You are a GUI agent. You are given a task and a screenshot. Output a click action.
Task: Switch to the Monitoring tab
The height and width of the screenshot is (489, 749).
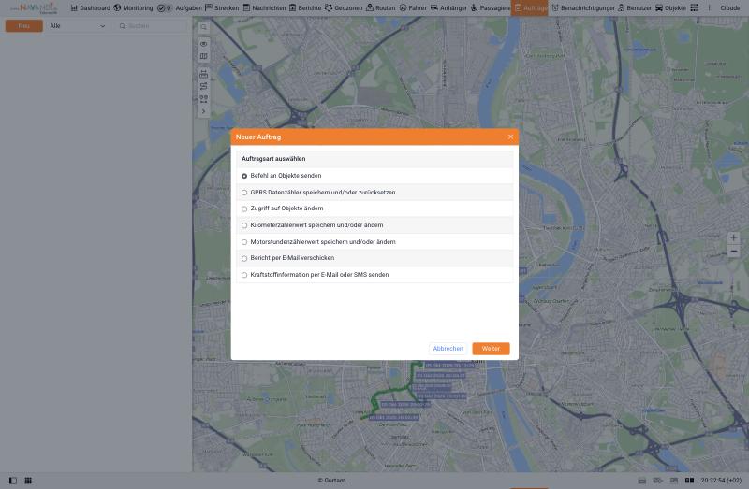coord(133,8)
